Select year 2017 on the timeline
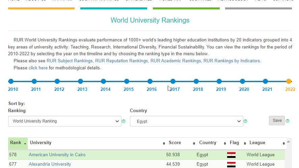The width and height of the screenshot is (299, 168). tap(173, 81)
